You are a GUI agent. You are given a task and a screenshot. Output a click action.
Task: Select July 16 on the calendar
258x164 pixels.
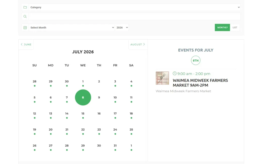(99, 114)
